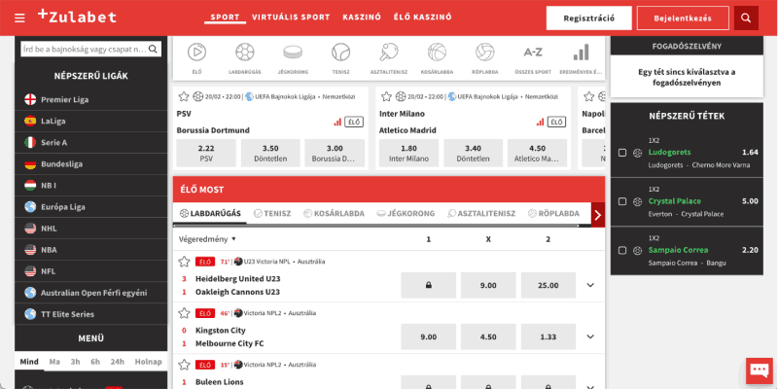Open the live chat bubble
This screenshot has width=778, height=389.
(760, 371)
